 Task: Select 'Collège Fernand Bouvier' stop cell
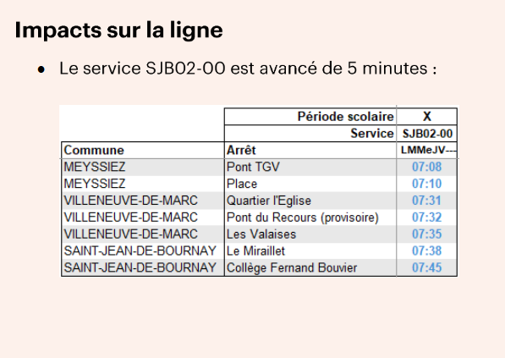[x=310, y=267]
